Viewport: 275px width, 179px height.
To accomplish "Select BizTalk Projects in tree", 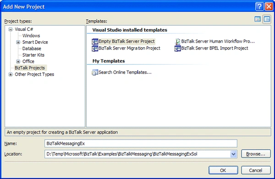I will pos(30,68).
